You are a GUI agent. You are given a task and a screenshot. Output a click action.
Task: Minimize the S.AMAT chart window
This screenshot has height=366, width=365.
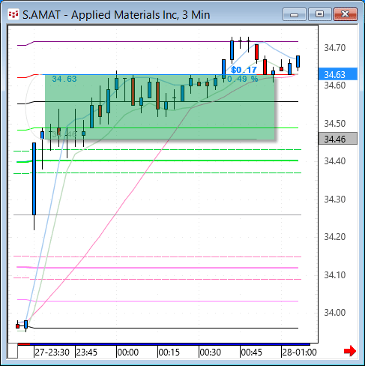pos(295,14)
